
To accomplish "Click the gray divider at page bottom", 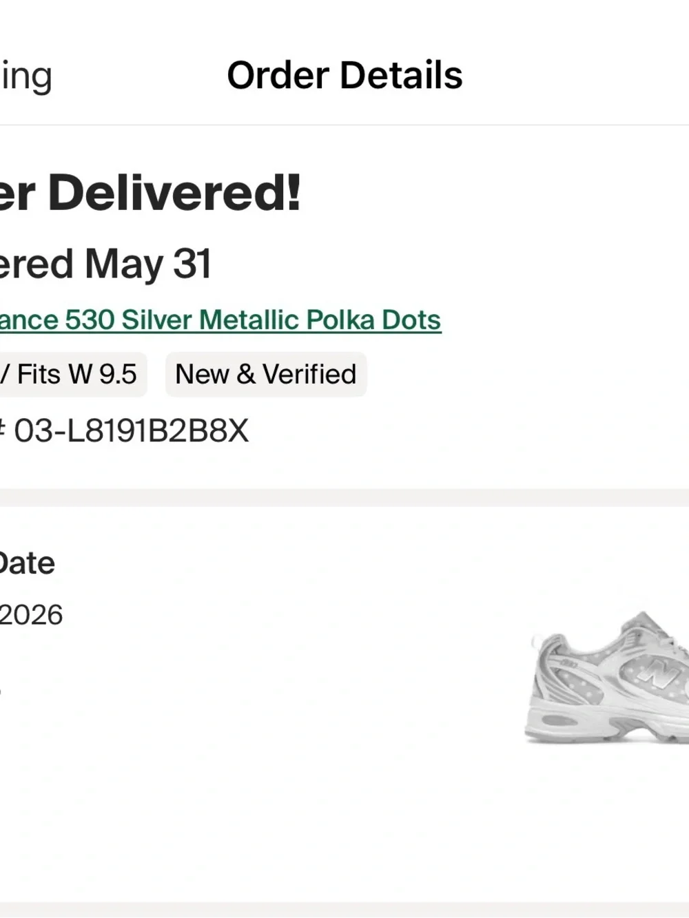I will 344,910.
